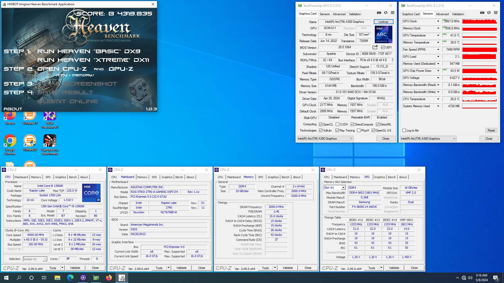This screenshot has height=283, width=504.
Task: Click the Memory Bandwidth (Read) sensor graph
Action: (x=479, y=85)
